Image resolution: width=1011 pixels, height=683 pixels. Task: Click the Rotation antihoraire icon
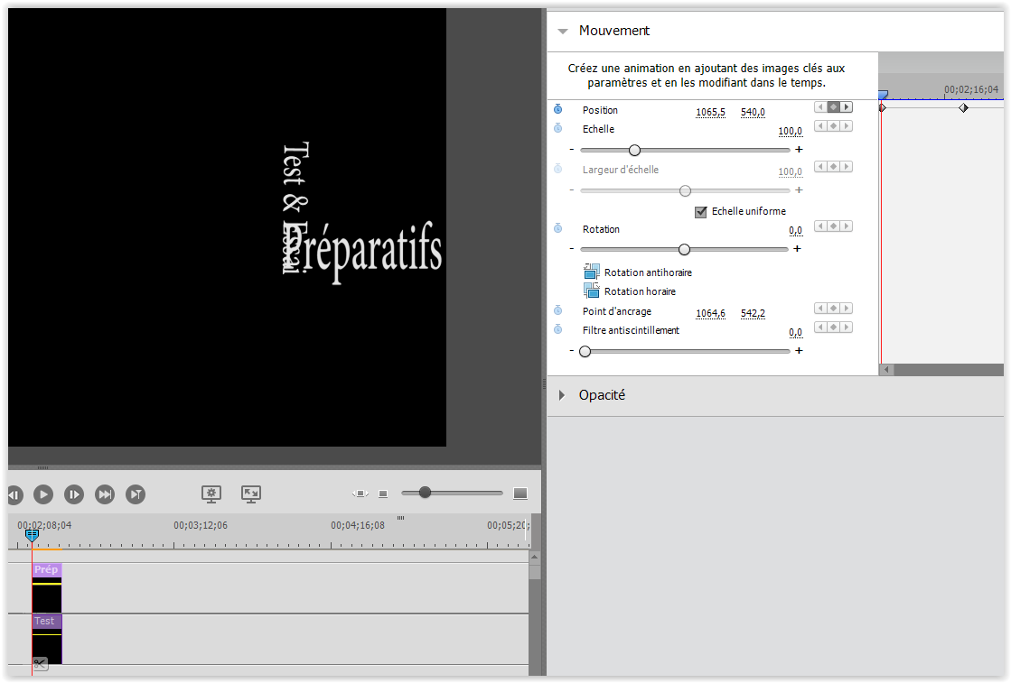tap(592, 272)
